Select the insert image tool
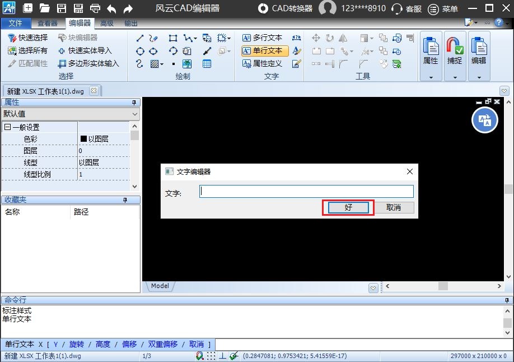514x362 pixels. (187, 64)
